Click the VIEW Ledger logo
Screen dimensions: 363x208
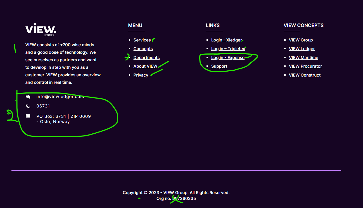tap(41, 30)
